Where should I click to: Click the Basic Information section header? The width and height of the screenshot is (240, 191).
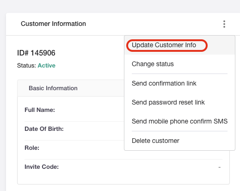(x=53, y=88)
